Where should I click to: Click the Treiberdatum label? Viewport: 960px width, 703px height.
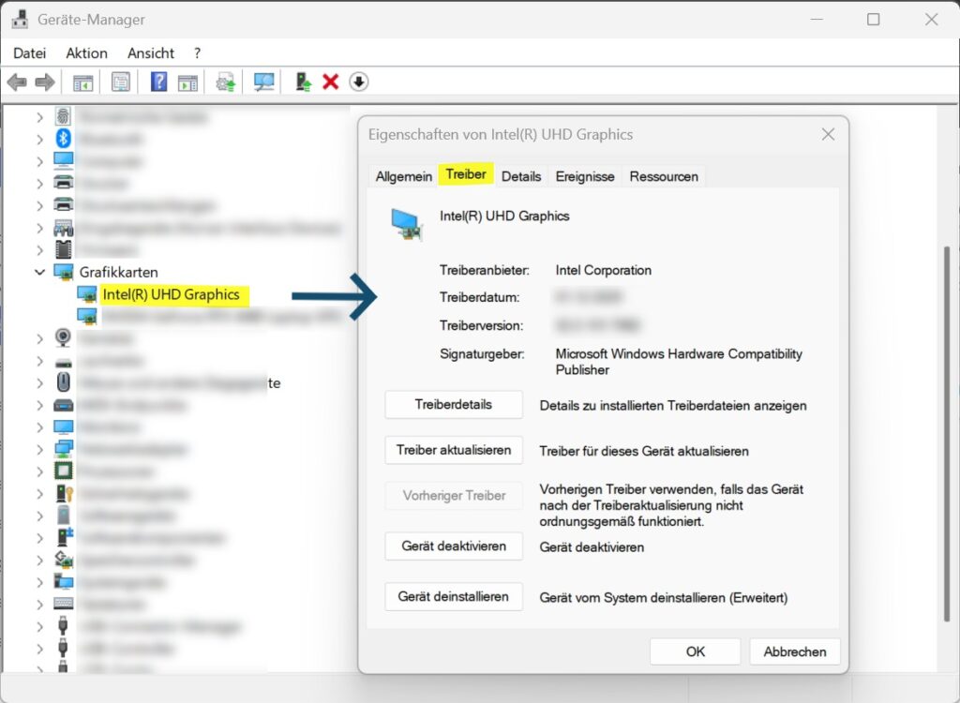(x=479, y=298)
